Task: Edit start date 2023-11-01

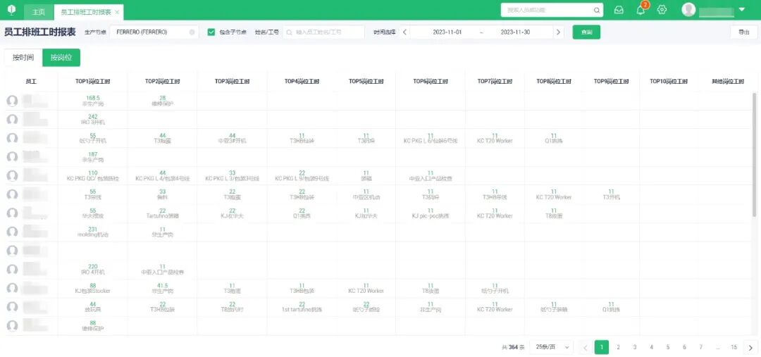Action: [x=447, y=32]
